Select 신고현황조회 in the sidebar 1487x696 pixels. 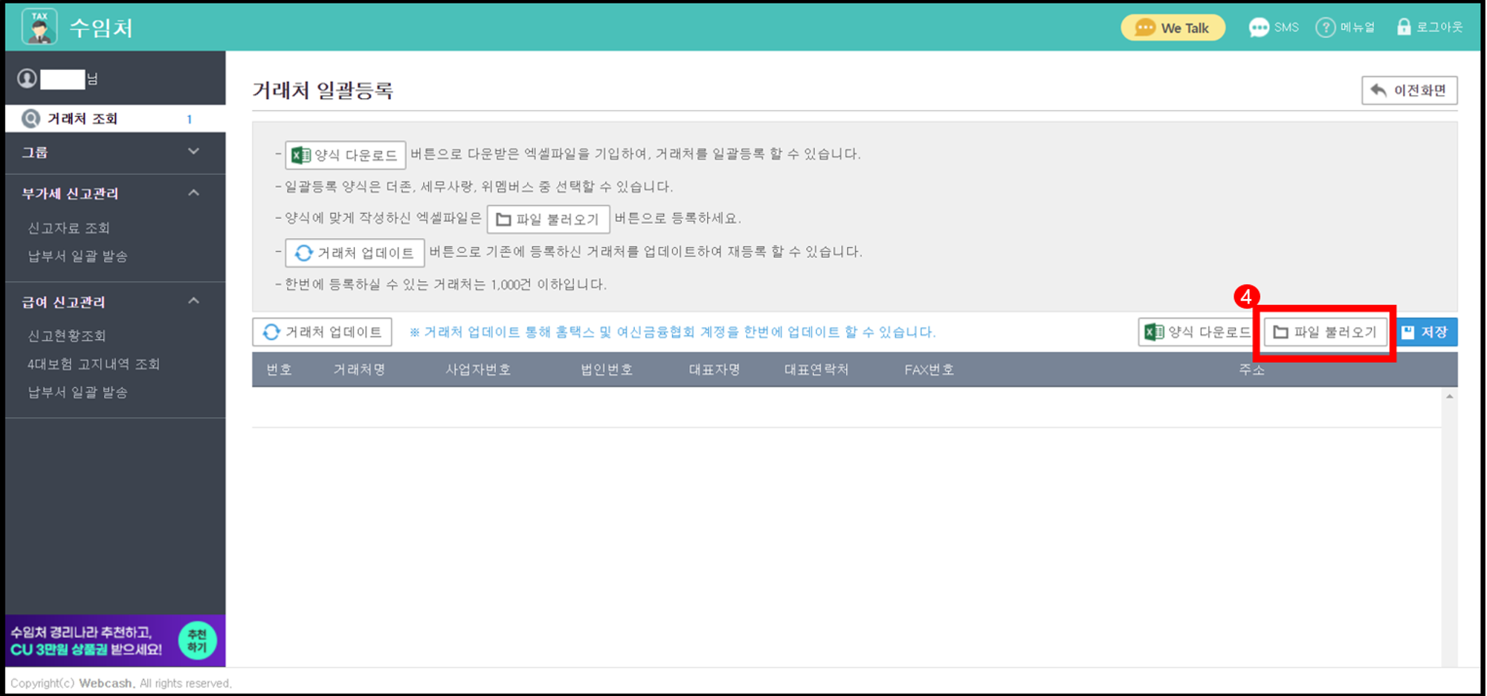(x=67, y=336)
